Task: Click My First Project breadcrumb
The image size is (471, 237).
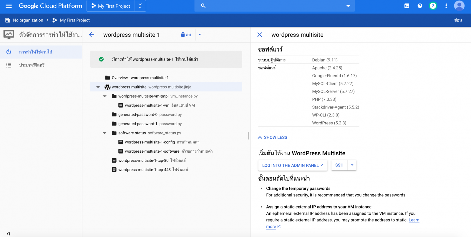Action: pos(75,20)
